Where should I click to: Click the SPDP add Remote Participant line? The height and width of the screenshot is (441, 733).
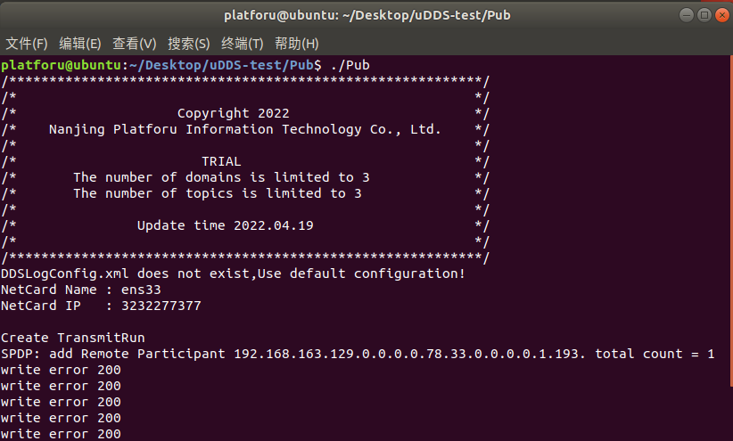(x=358, y=354)
